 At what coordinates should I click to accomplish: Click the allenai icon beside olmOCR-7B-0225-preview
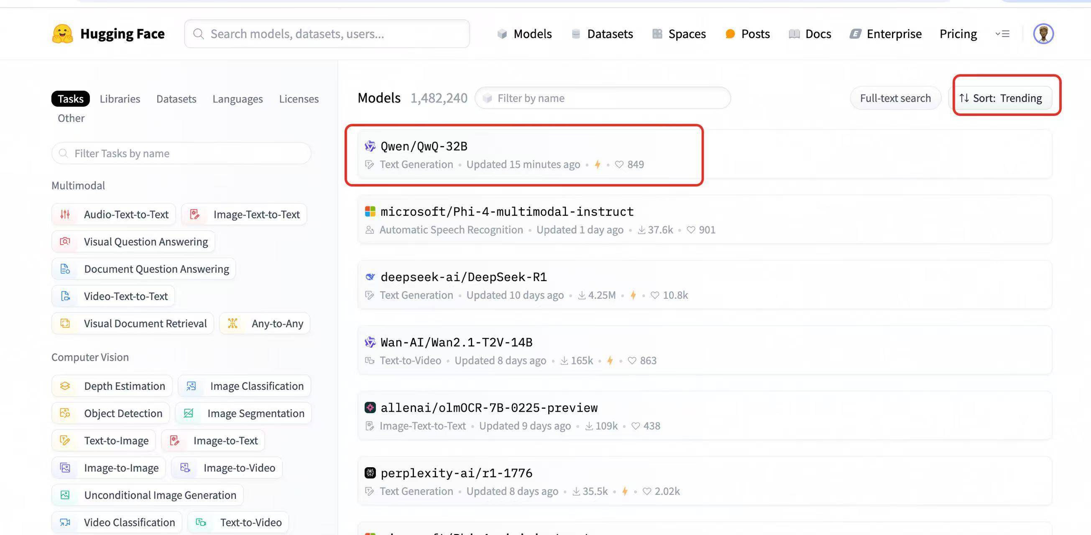click(370, 407)
